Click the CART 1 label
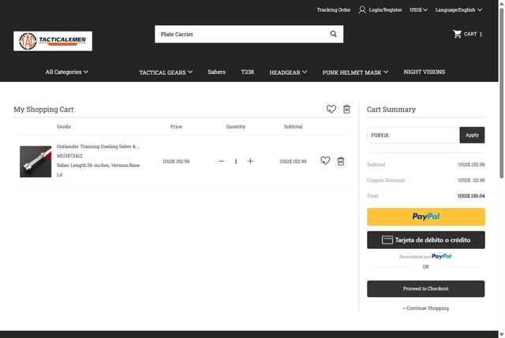Screen dimensions: 505x338 point(473,34)
